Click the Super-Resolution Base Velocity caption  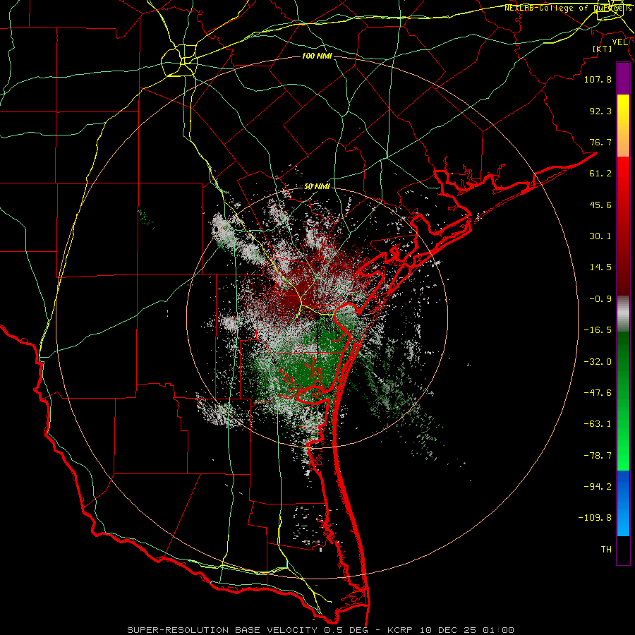click(x=320, y=630)
